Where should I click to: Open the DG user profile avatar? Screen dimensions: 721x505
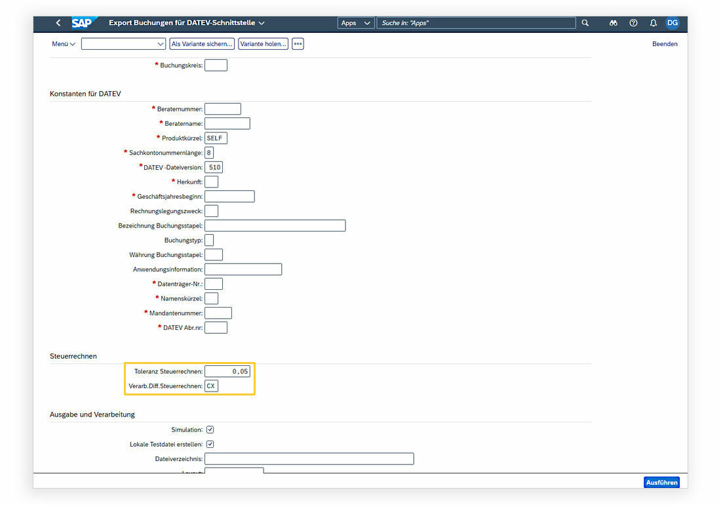pos(672,23)
